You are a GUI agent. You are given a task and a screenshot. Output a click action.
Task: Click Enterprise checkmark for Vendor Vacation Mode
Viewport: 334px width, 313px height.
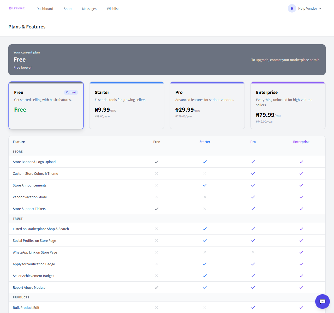(x=301, y=197)
